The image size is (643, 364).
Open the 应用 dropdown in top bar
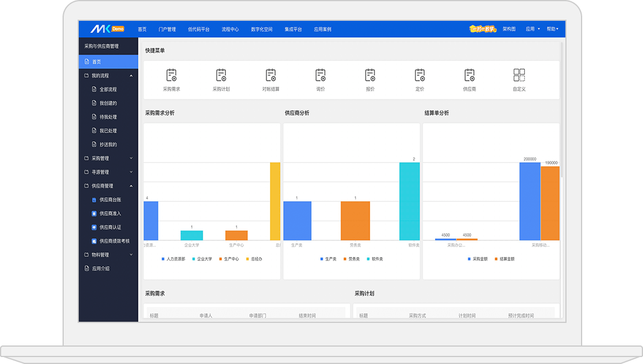coord(532,29)
